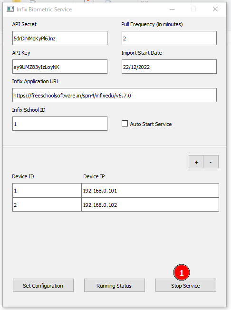Click the Stop Service button
The width and height of the screenshot is (231, 310).
tap(186, 285)
